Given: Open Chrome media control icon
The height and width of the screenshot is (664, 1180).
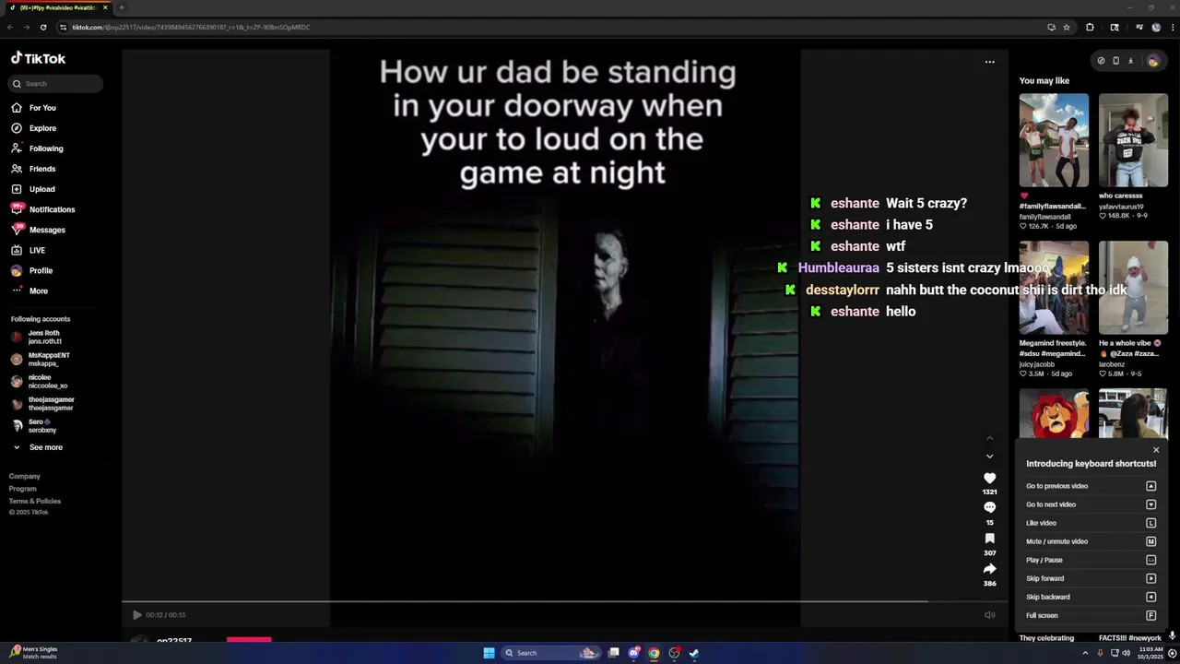Looking at the screenshot, I should [x=1139, y=27].
